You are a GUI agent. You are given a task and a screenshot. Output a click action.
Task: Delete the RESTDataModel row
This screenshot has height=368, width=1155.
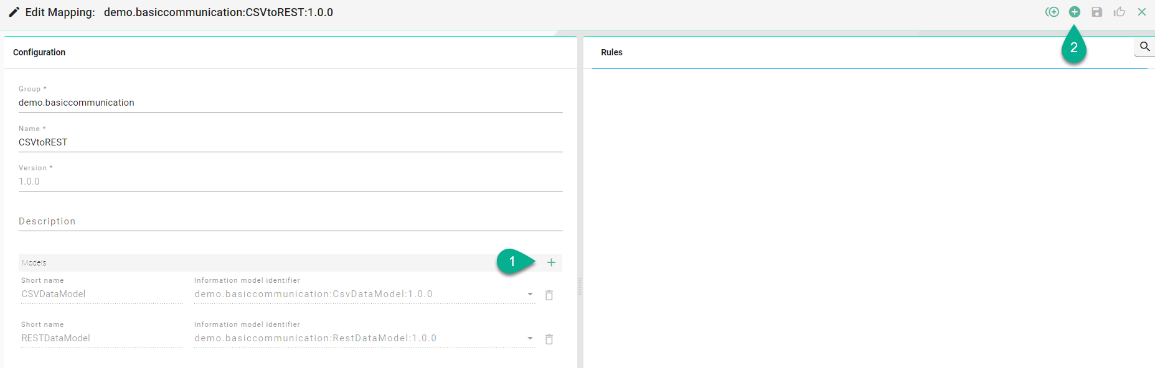549,339
